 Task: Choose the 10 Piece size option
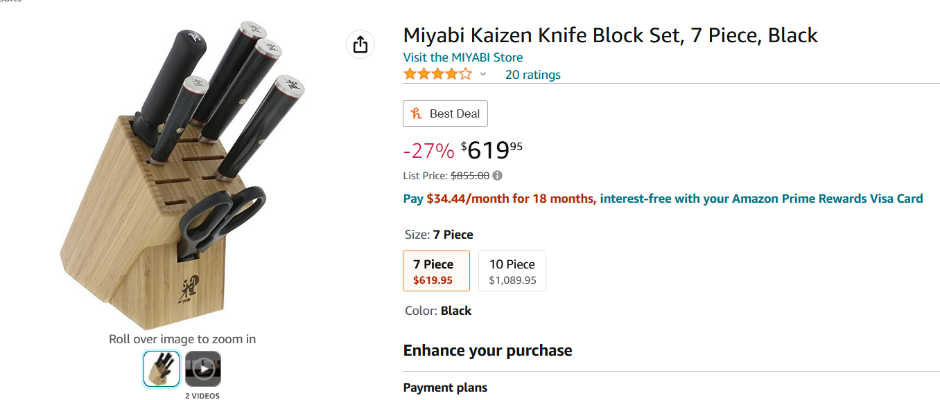pyautogui.click(x=512, y=271)
